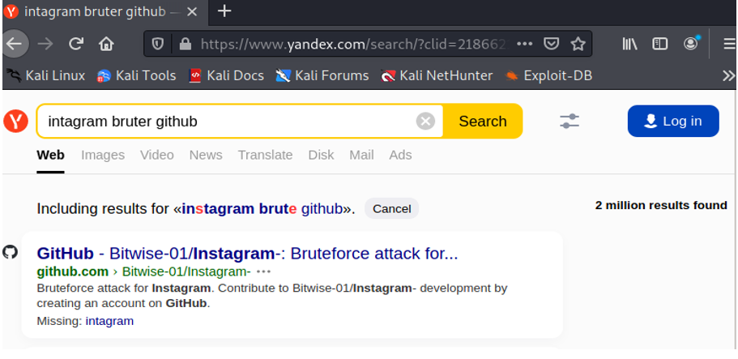Viewport: 738px width, 359px height.
Task: Bookmark this page with the star icon
Action: (x=578, y=44)
